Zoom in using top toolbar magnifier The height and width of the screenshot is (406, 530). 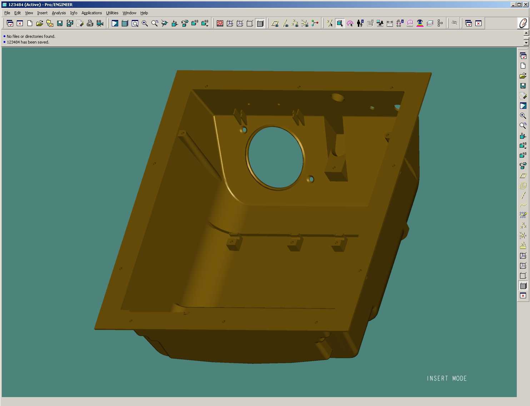point(145,24)
